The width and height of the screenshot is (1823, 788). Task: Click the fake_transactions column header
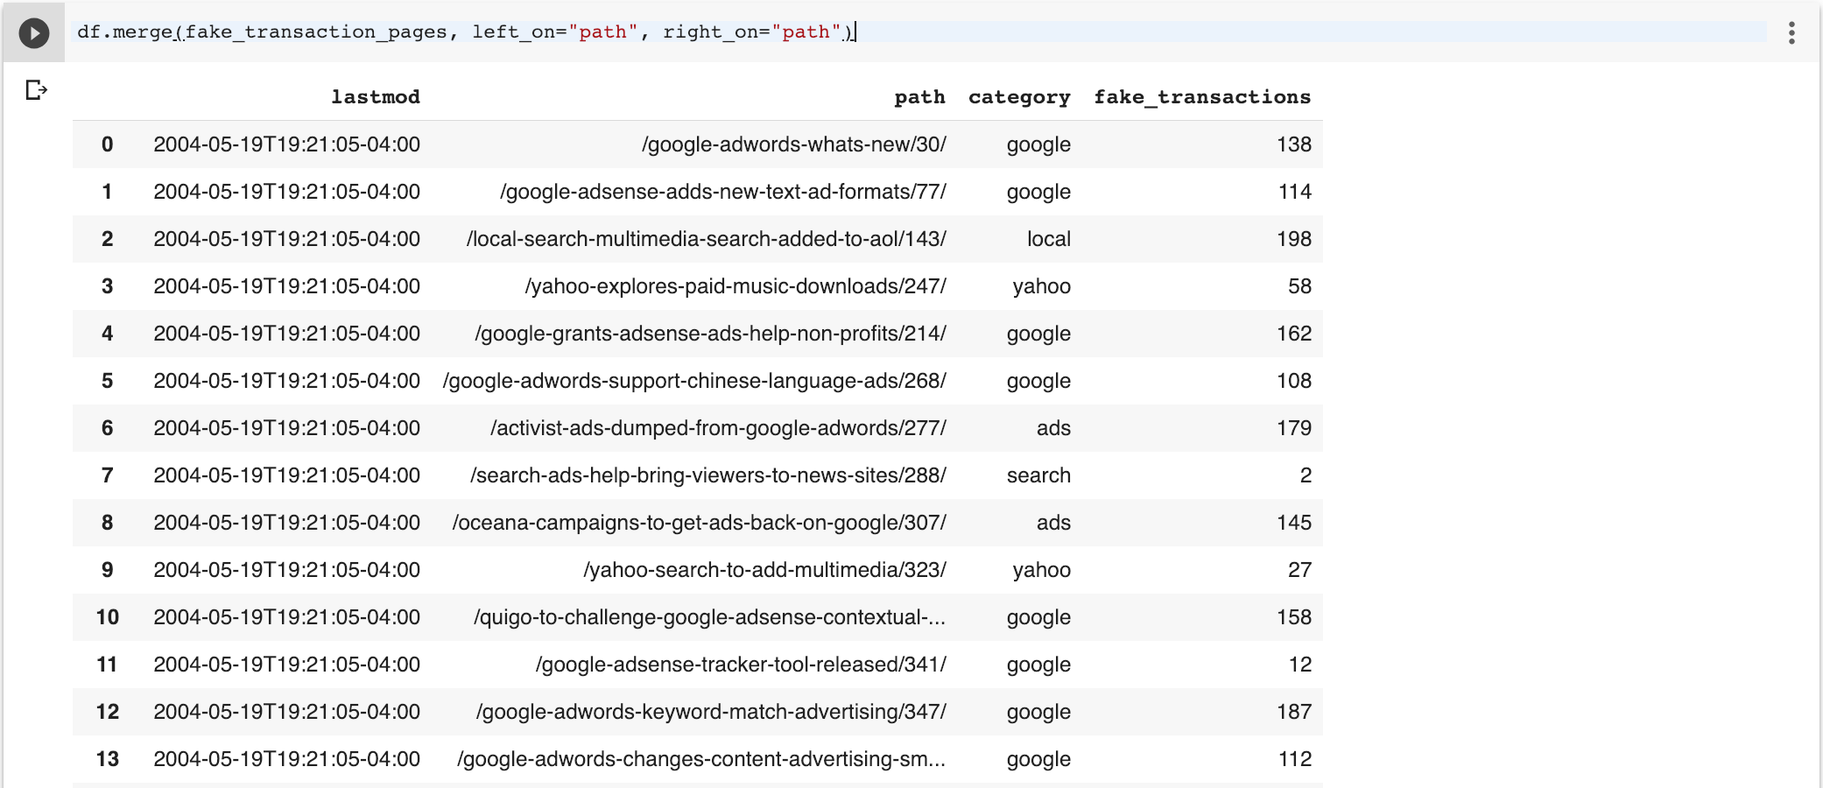point(1201,97)
